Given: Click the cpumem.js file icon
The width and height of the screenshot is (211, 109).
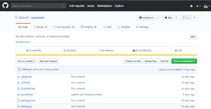Looking at the screenshot, I should [18, 94].
